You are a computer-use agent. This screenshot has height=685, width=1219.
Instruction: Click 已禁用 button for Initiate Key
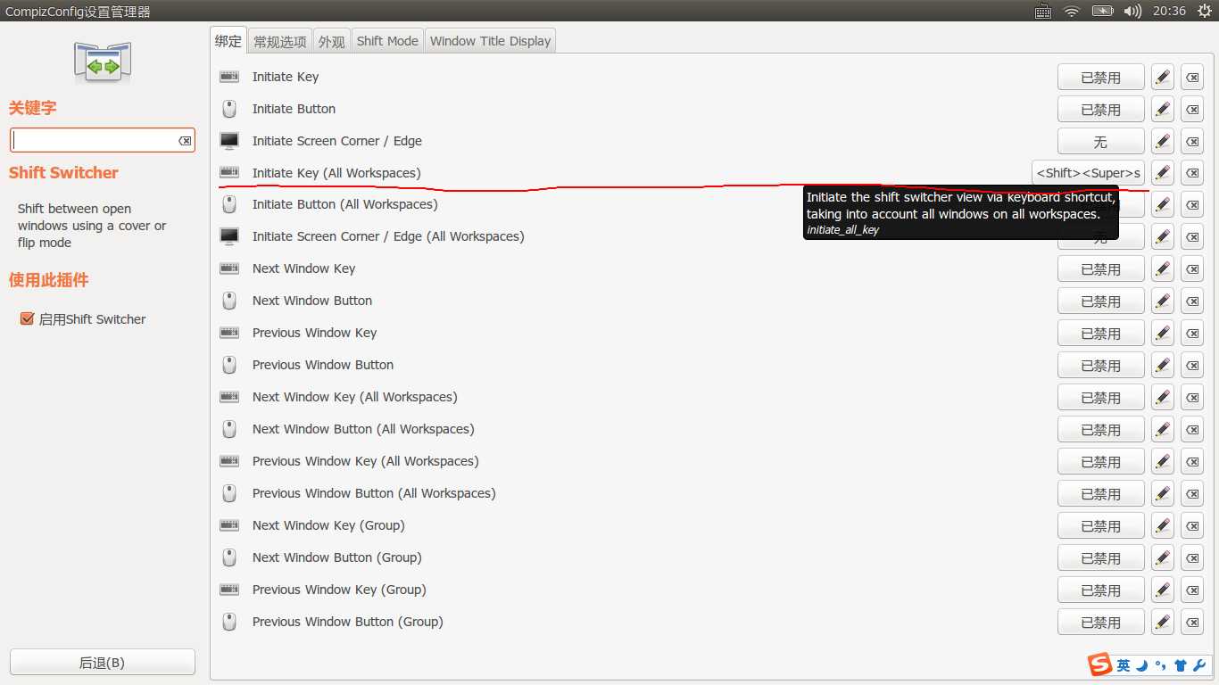1100,78
